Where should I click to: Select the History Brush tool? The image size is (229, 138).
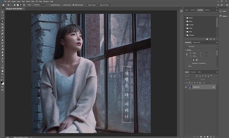coord(2,43)
